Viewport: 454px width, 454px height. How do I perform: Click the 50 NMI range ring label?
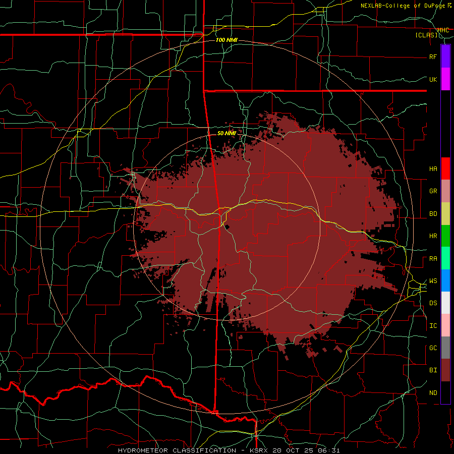point(226,133)
